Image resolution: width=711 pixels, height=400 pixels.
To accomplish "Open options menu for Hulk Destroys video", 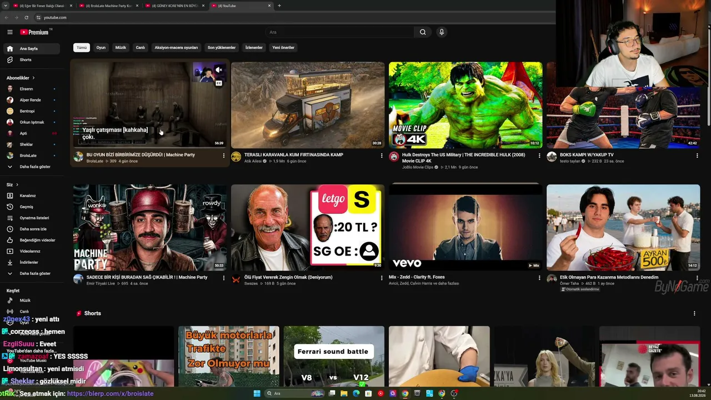I will point(539,156).
